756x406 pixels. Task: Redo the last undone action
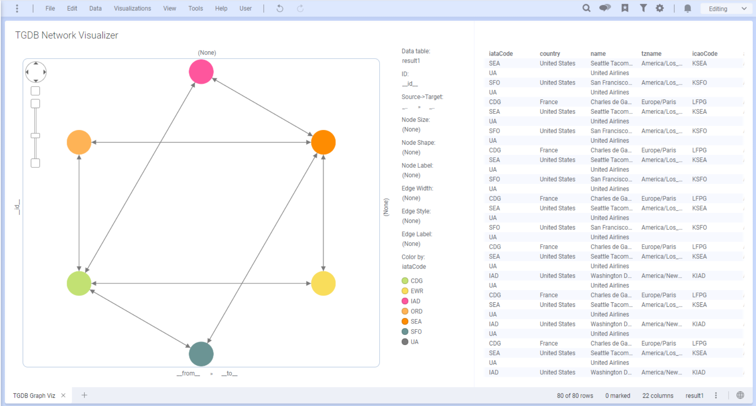300,9
